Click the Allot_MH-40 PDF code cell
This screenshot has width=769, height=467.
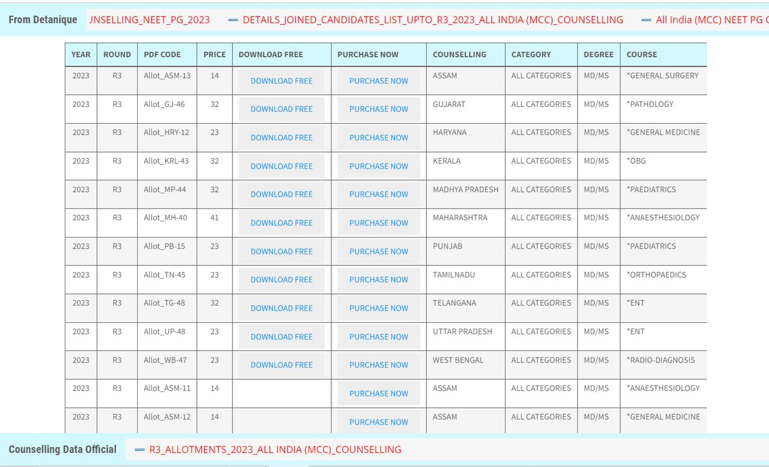point(167,223)
